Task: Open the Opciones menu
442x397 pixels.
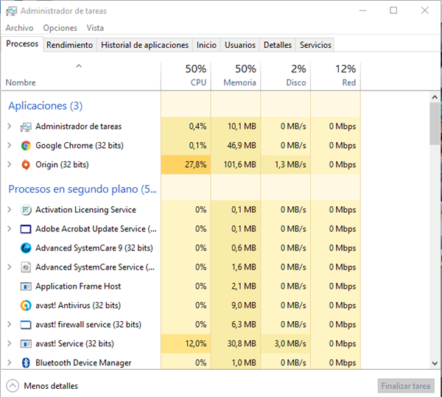Action: click(x=60, y=28)
